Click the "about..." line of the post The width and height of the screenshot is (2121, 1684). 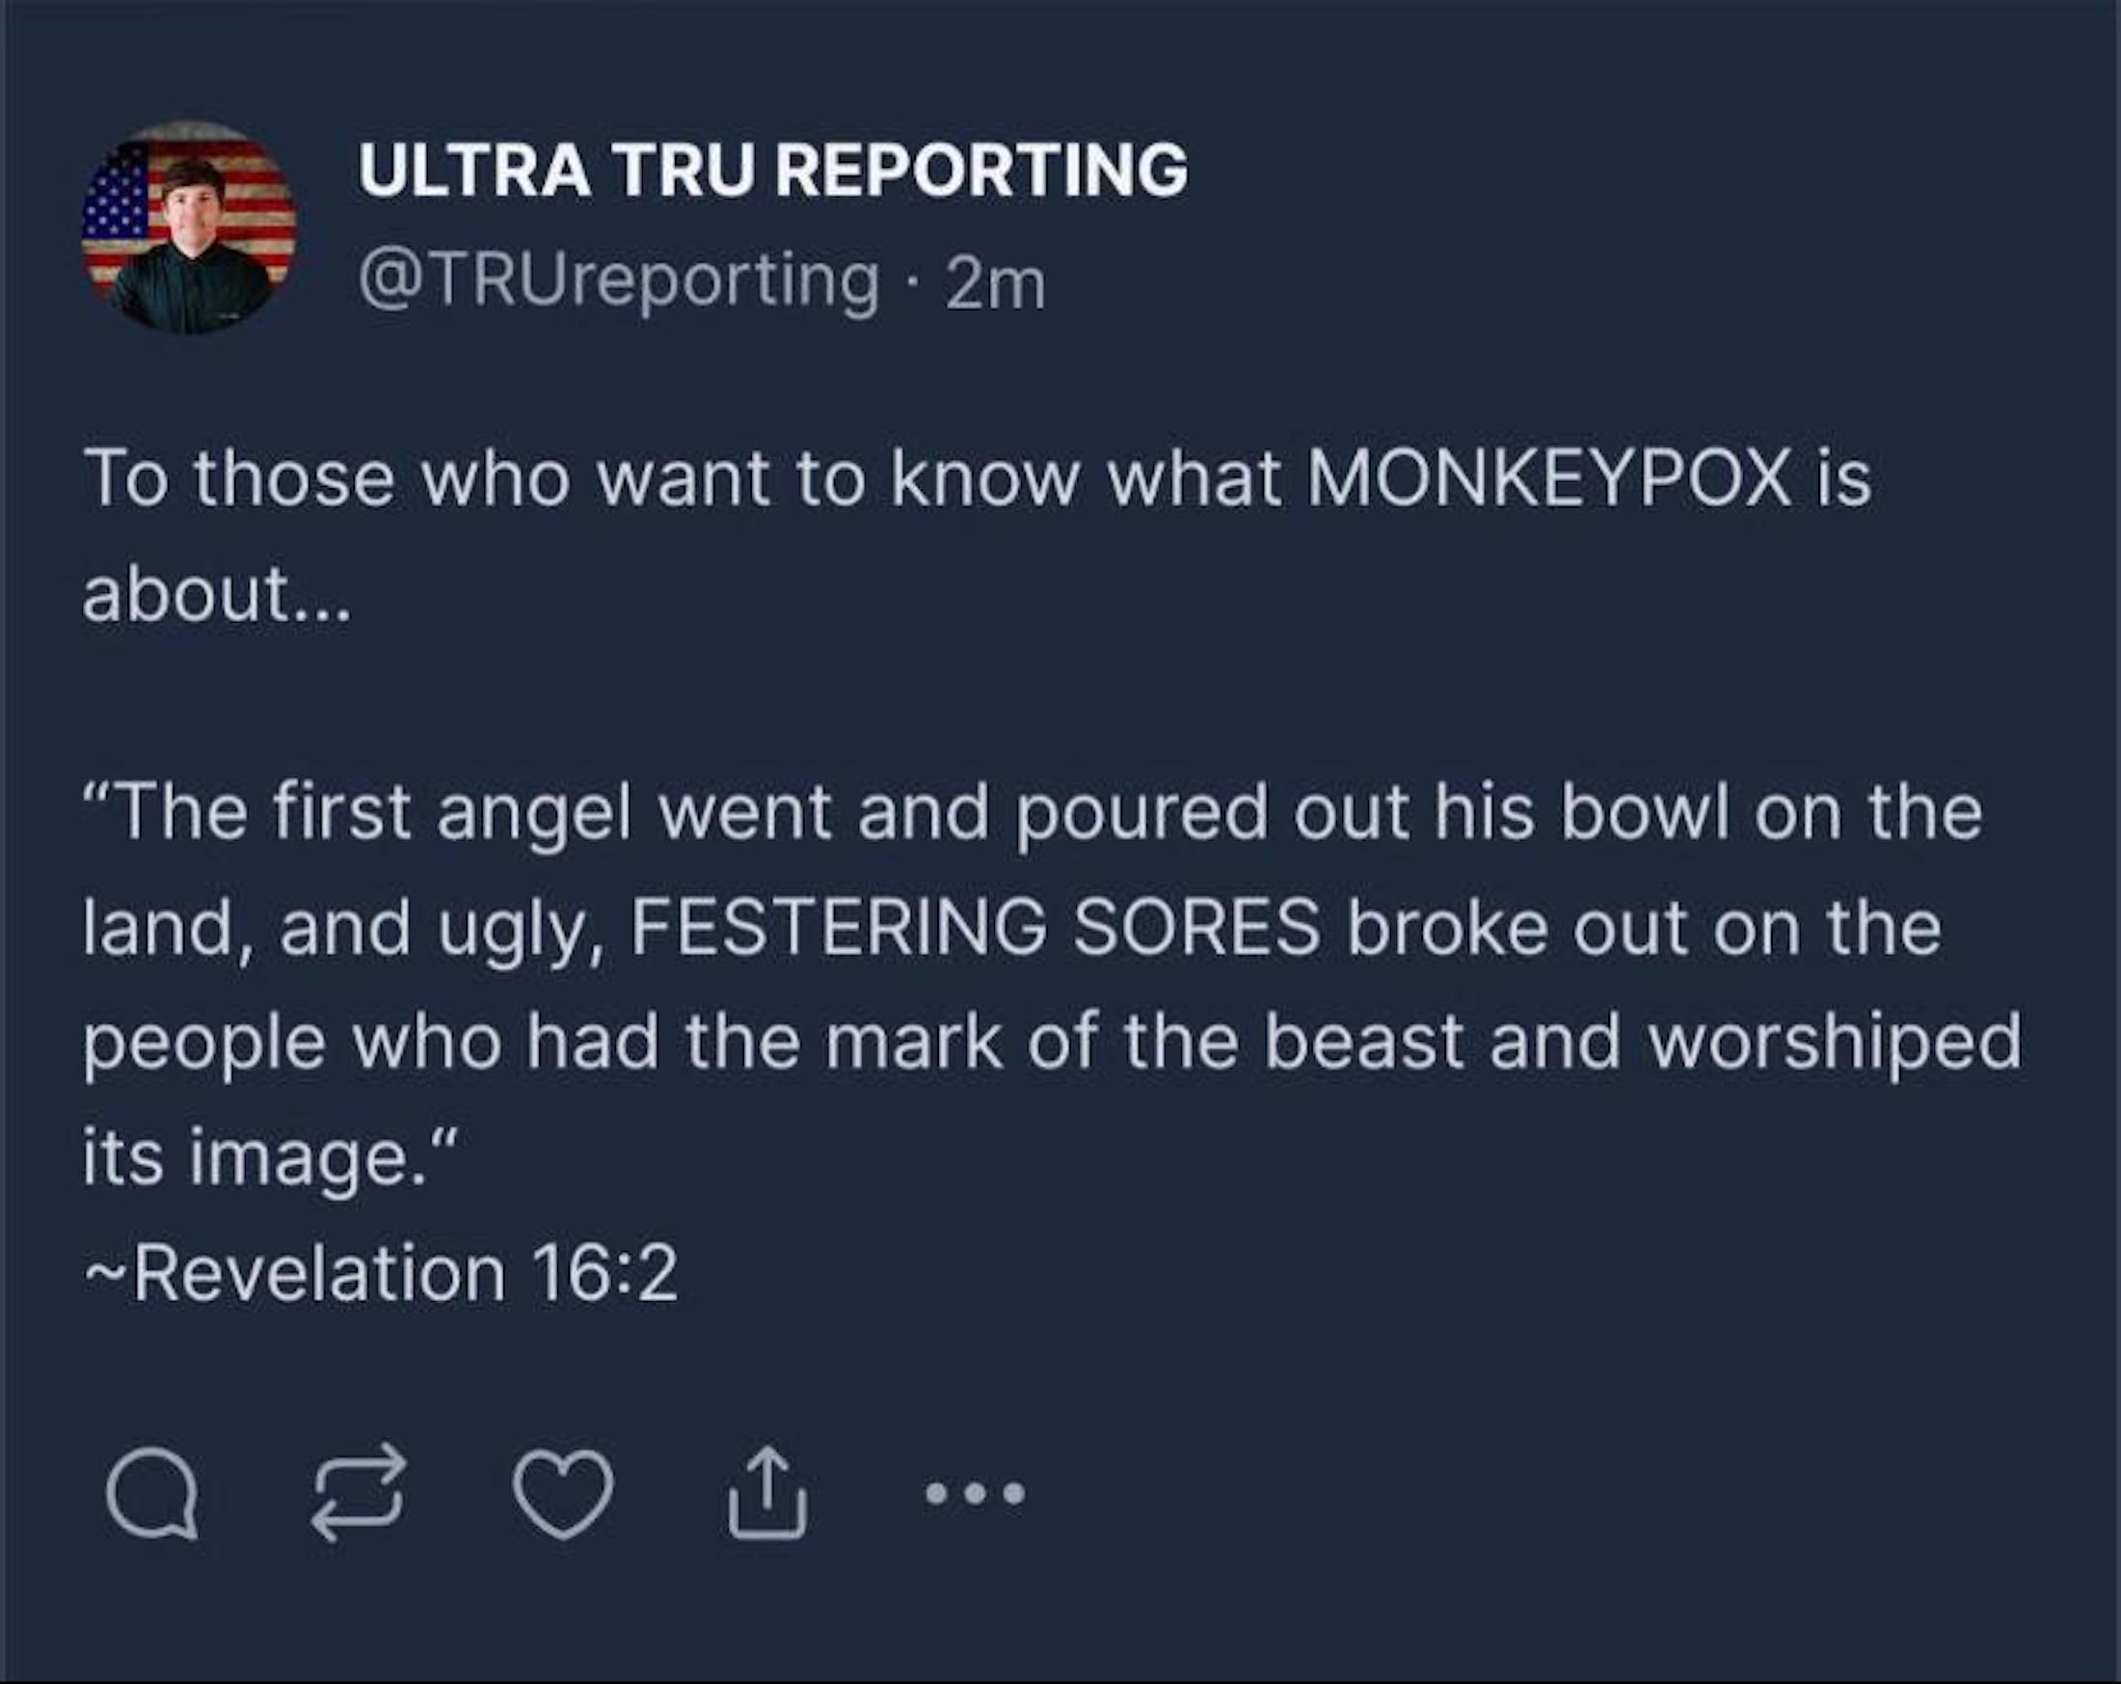(216, 594)
